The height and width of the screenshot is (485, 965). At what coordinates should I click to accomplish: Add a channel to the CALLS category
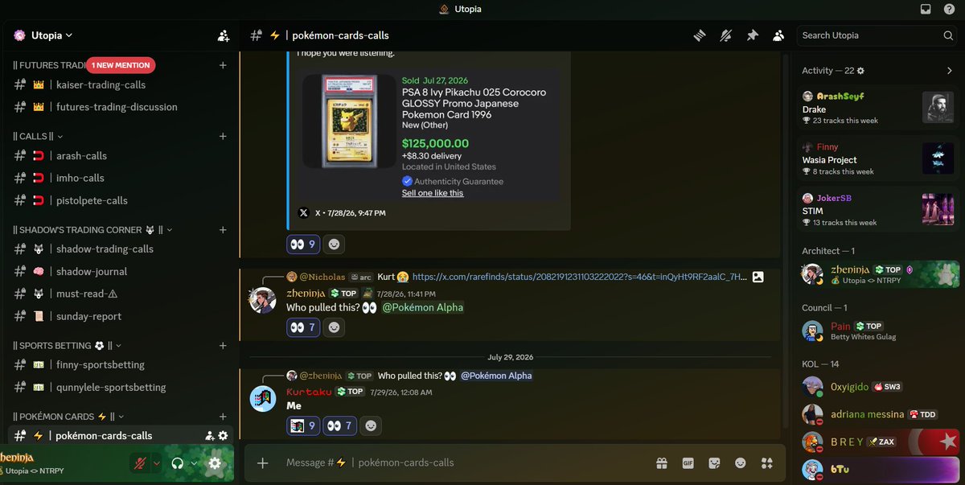point(223,137)
